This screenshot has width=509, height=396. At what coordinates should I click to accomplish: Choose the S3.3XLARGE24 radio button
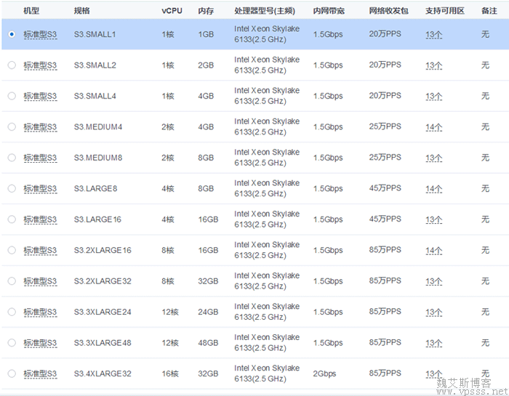coord(12,312)
